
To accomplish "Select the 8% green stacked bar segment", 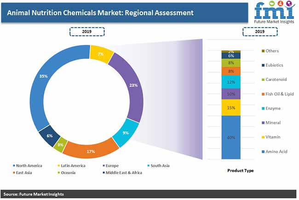I will pyautogui.click(x=231, y=63).
